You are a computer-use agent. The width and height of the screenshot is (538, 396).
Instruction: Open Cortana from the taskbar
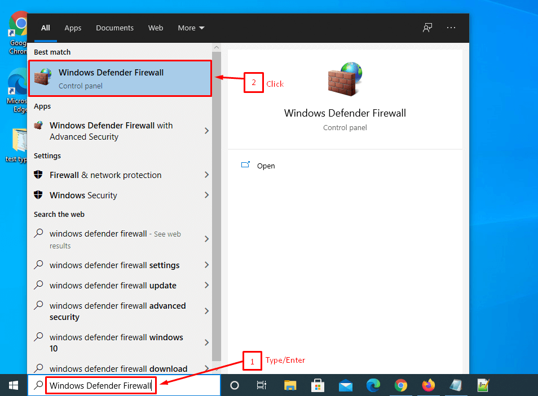point(235,385)
